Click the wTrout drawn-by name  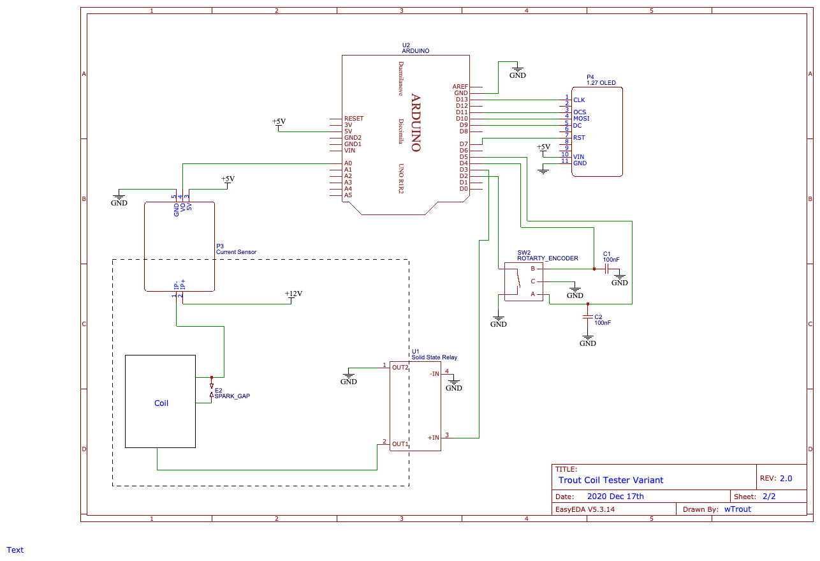click(738, 509)
